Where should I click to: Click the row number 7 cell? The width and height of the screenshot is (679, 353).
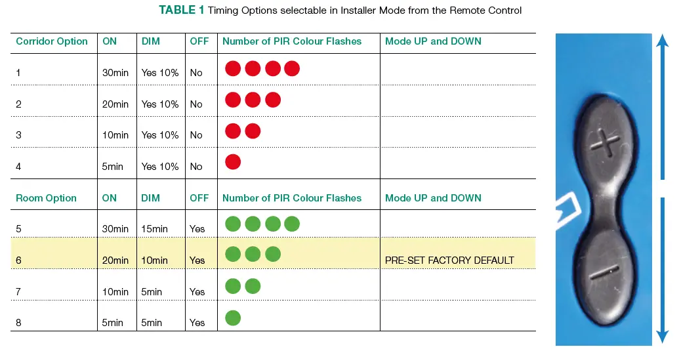(19, 292)
